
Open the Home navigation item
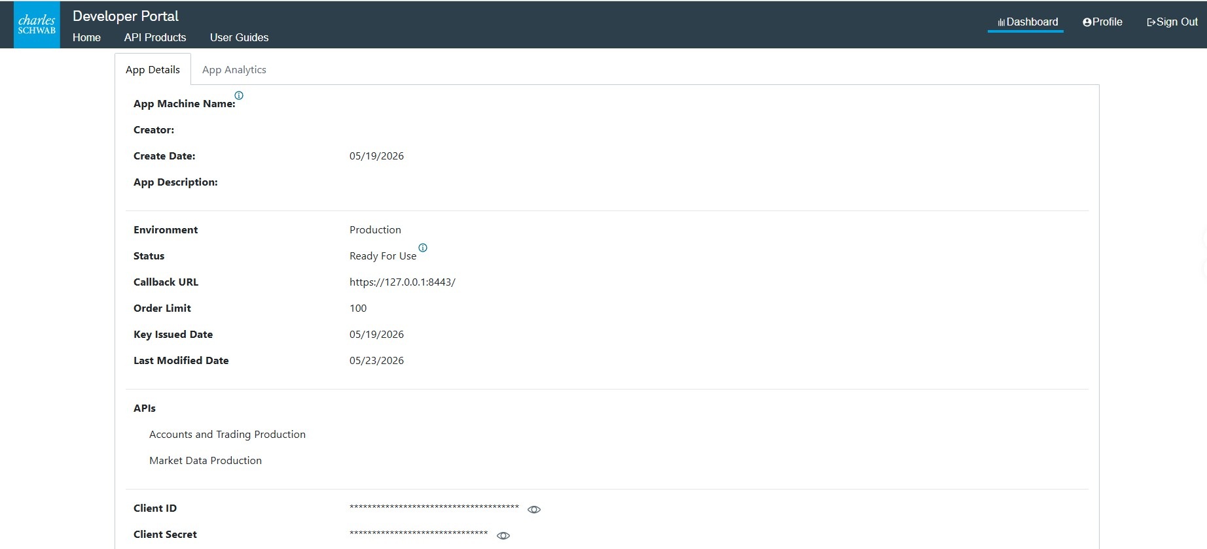pyautogui.click(x=86, y=38)
